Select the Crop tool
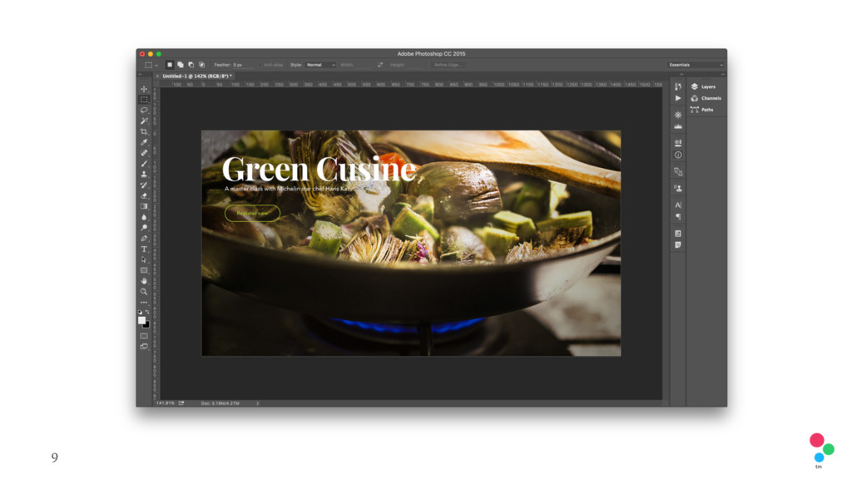The image size is (852, 479). coord(144,131)
